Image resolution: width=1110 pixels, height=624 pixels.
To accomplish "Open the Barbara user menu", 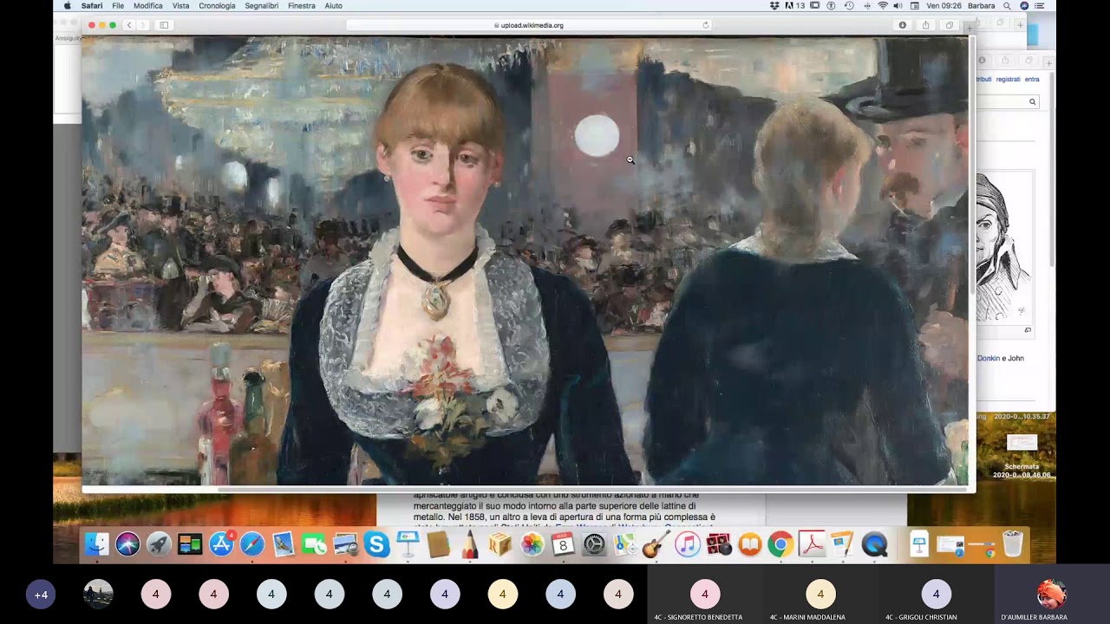I will [x=982, y=5].
